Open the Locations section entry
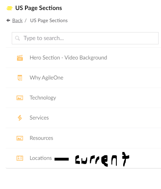 point(83,158)
